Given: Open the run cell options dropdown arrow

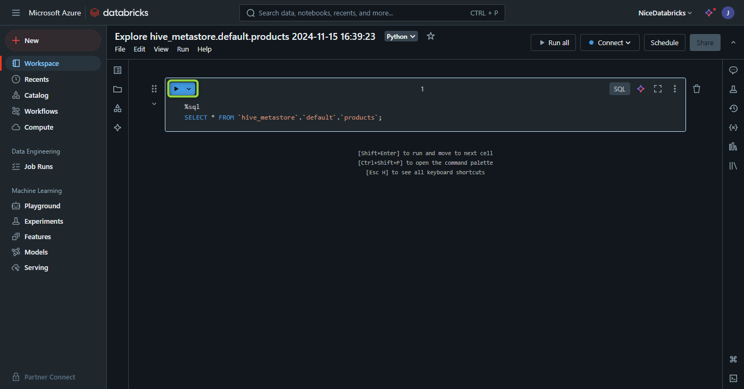Looking at the screenshot, I should [x=189, y=89].
